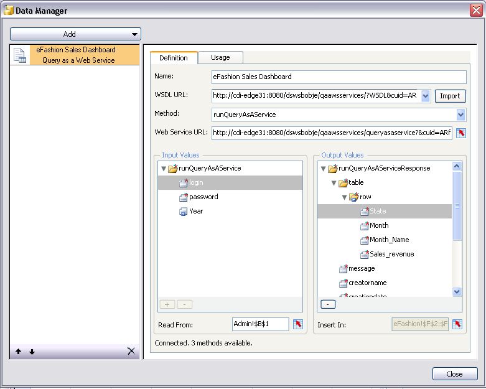Click the runQueryAsAServiceResponse folder icon
This screenshot has width=486, height=389.
coord(332,168)
